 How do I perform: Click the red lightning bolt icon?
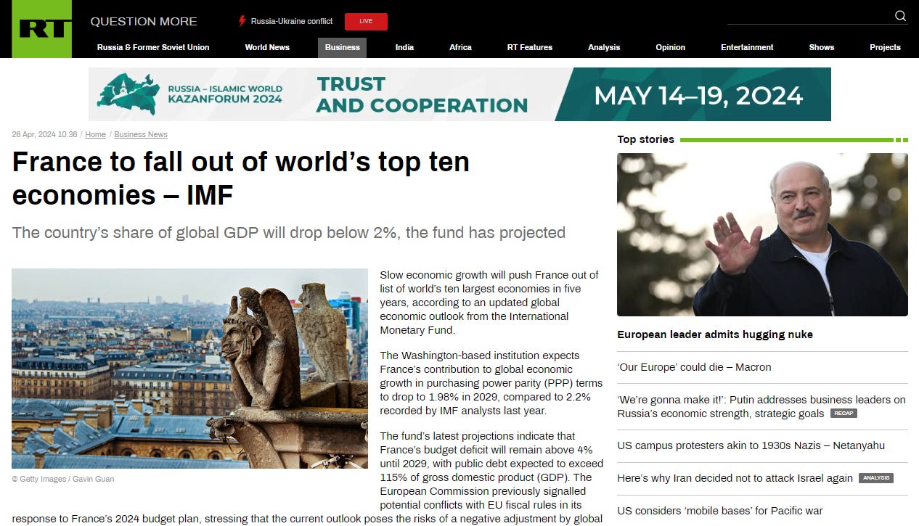point(242,21)
